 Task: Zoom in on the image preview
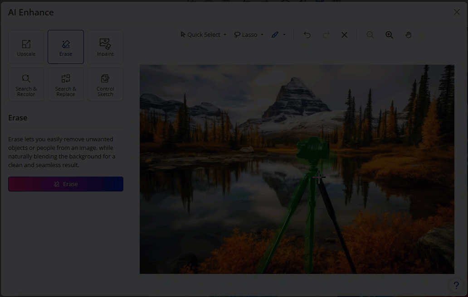tap(389, 35)
